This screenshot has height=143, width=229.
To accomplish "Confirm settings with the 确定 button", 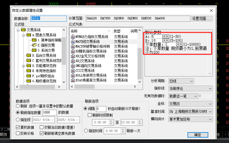I will click(x=198, y=135).
